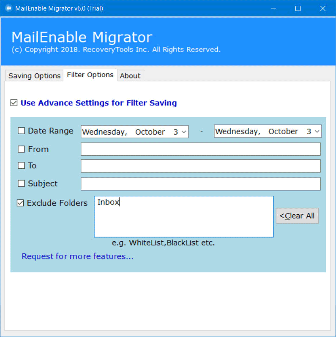This screenshot has width=336, height=337.
Task: Enable the Date Range checkbox
Action: (21, 131)
